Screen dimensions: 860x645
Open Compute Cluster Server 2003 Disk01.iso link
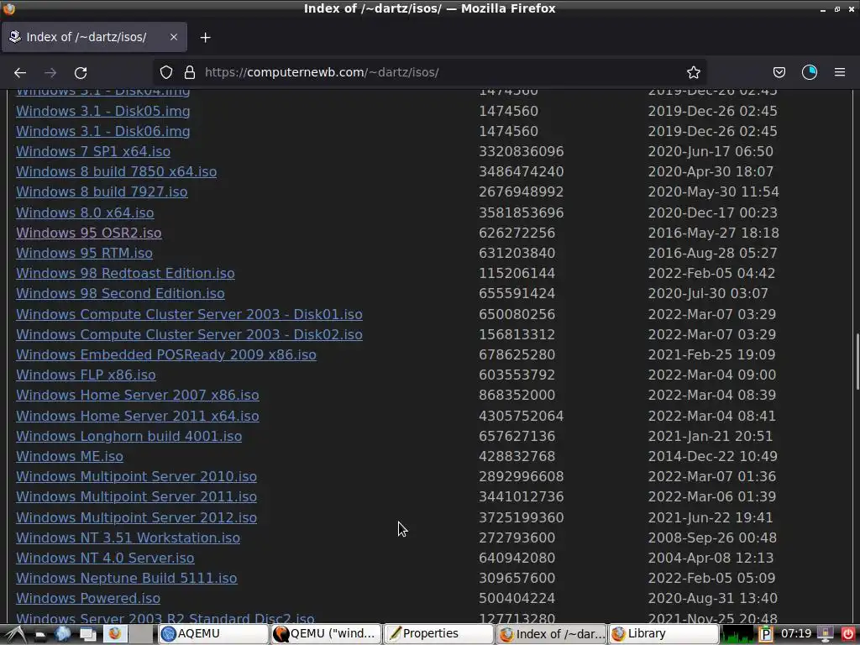coord(189,314)
